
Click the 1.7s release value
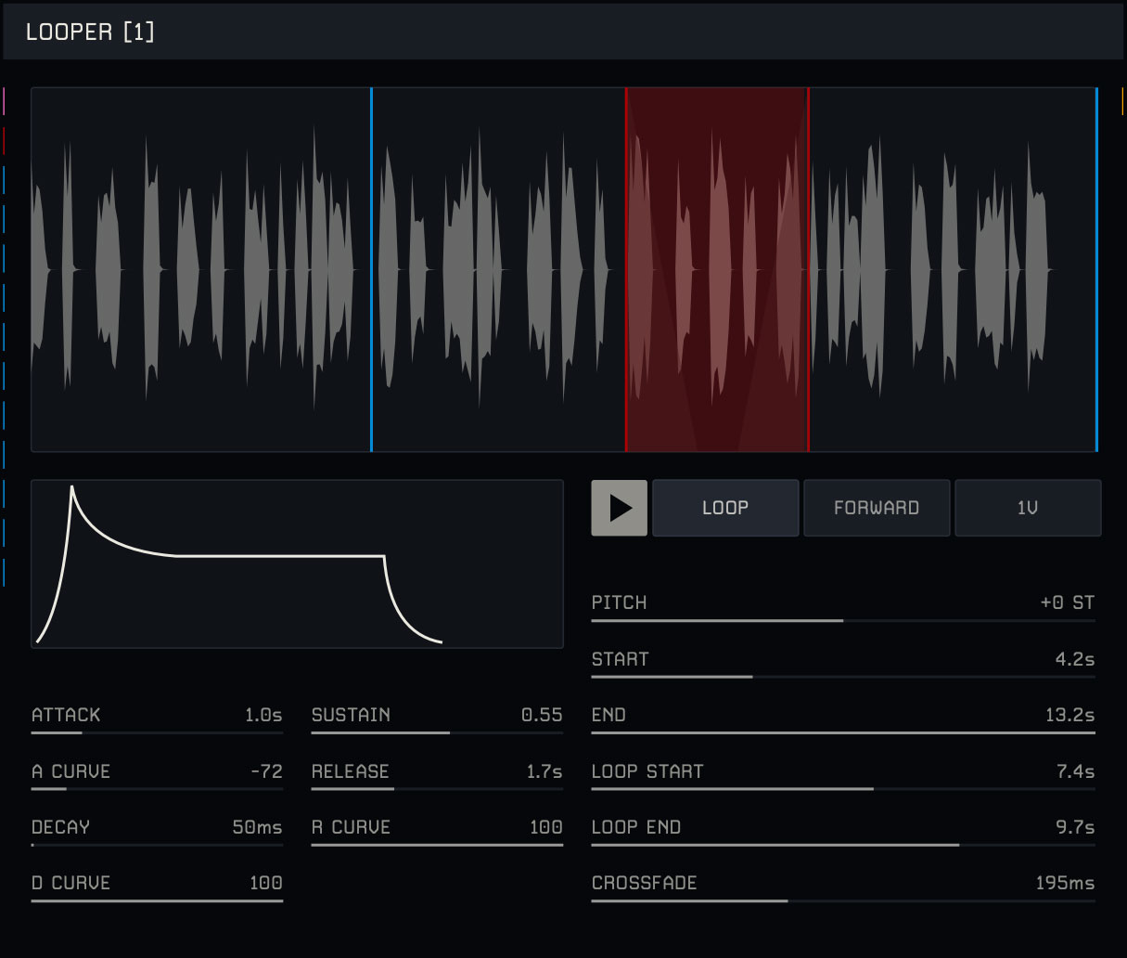pyautogui.click(x=544, y=771)
